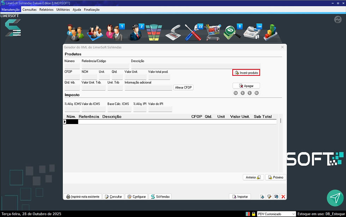
Task: Open the PDV Customizado dropdown
Action: (x=276, y=214)
